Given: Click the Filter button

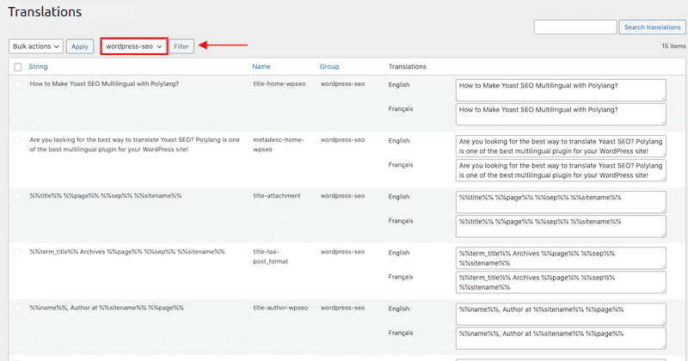Looking at the screenshot, I should 181,46.
